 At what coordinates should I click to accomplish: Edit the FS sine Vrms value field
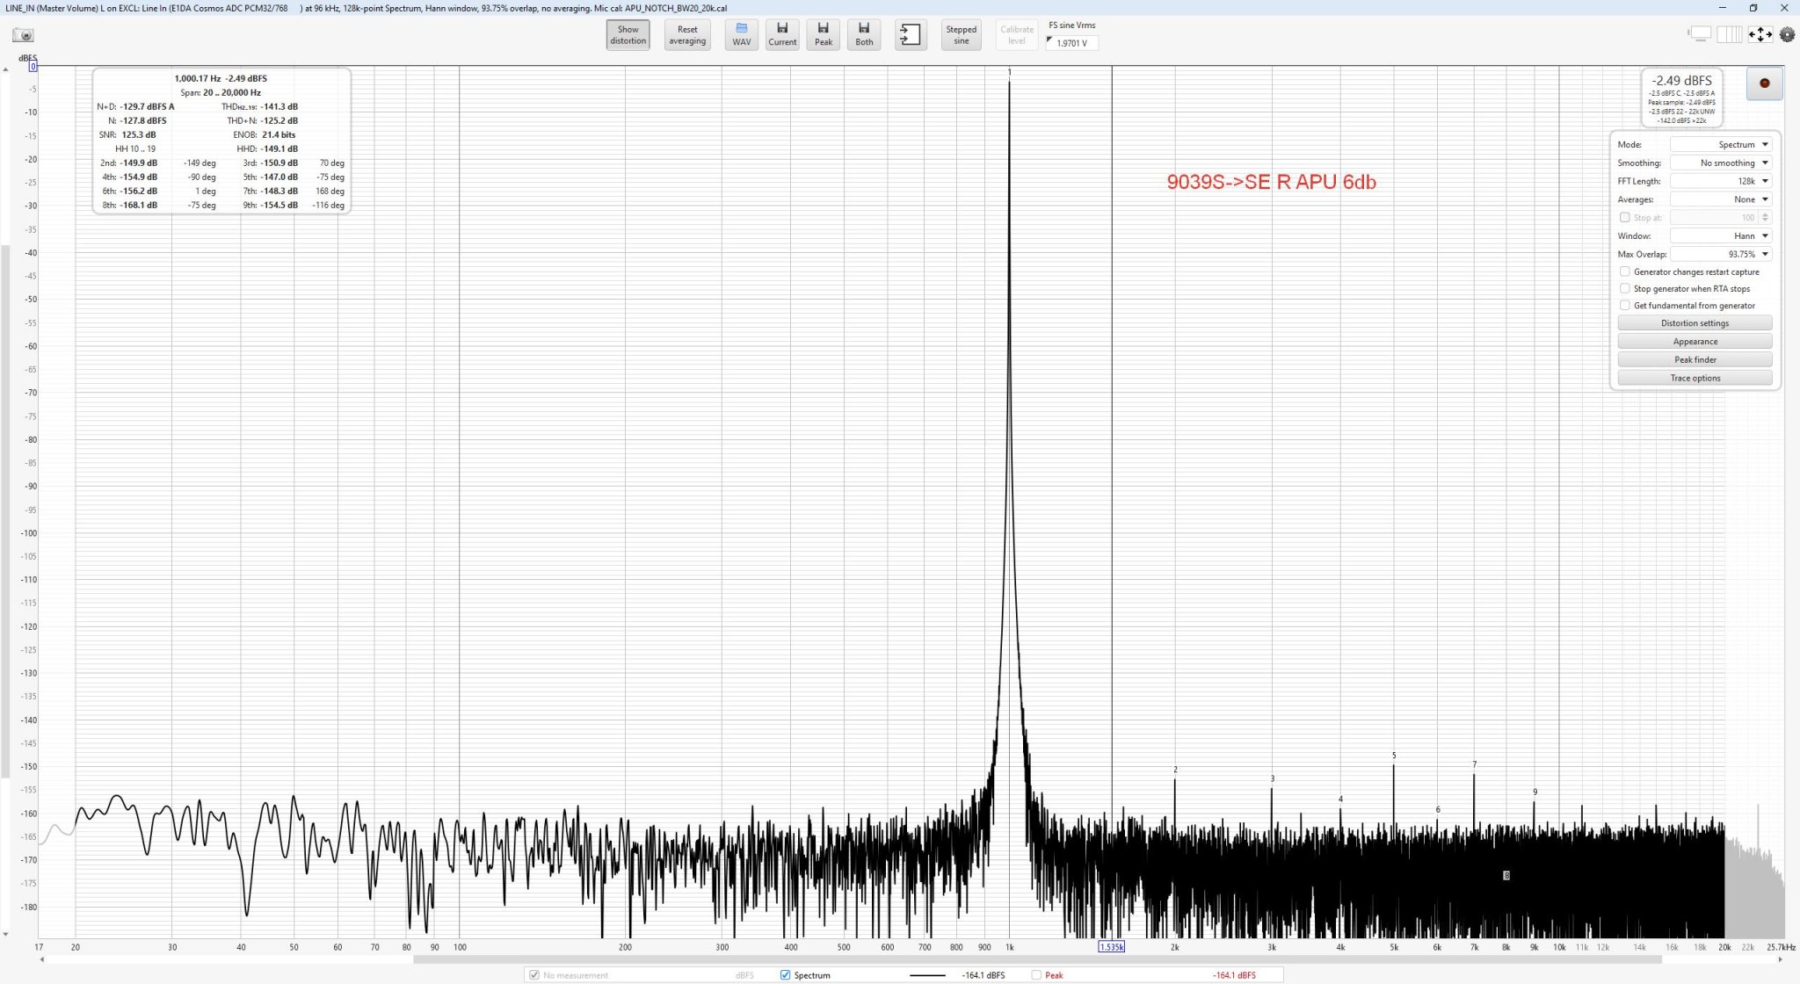click(1071, 43)
